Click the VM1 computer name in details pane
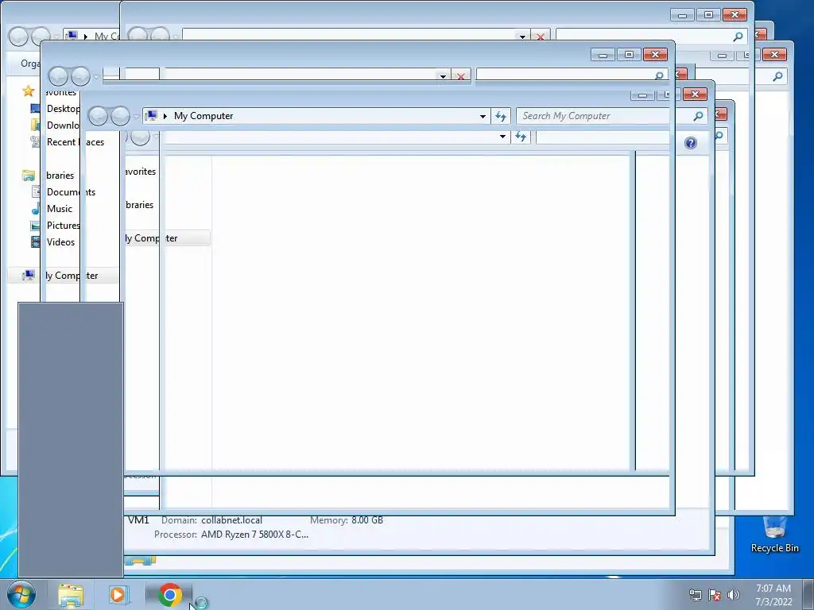The image size is (814, 610). 138,519
